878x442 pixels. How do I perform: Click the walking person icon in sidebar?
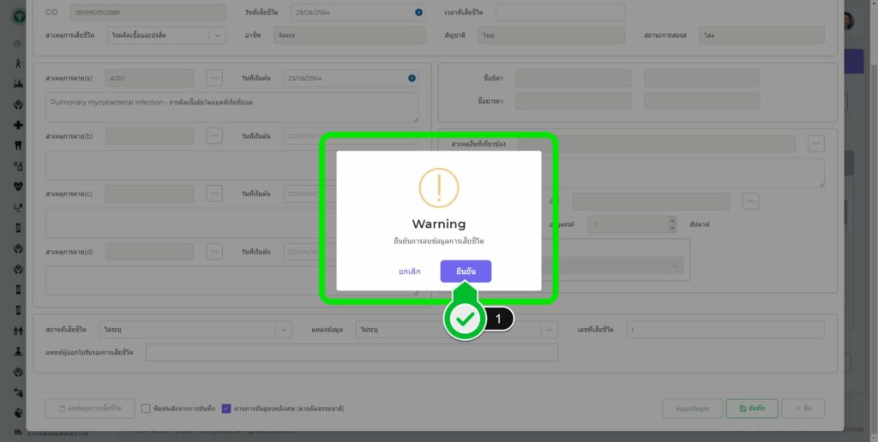(x=18, y=63)
